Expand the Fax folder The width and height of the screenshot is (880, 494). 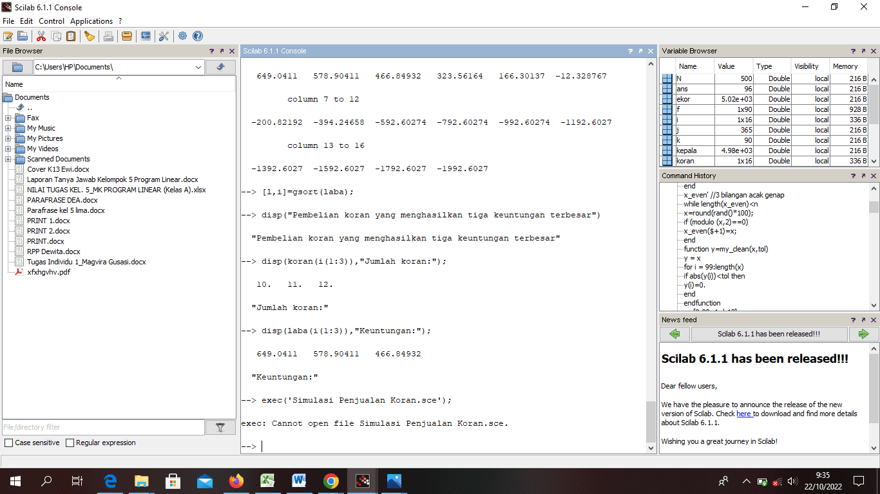click(8, 118)
